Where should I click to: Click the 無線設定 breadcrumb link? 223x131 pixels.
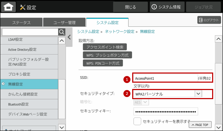(147, 32)
